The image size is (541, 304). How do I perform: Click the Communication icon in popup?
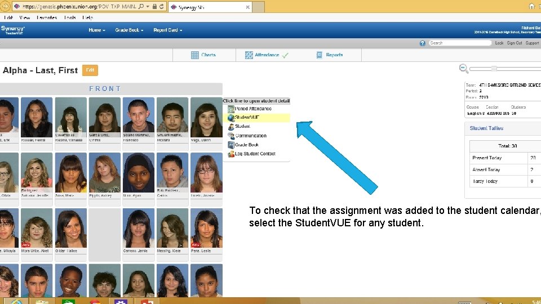[231, 136]
